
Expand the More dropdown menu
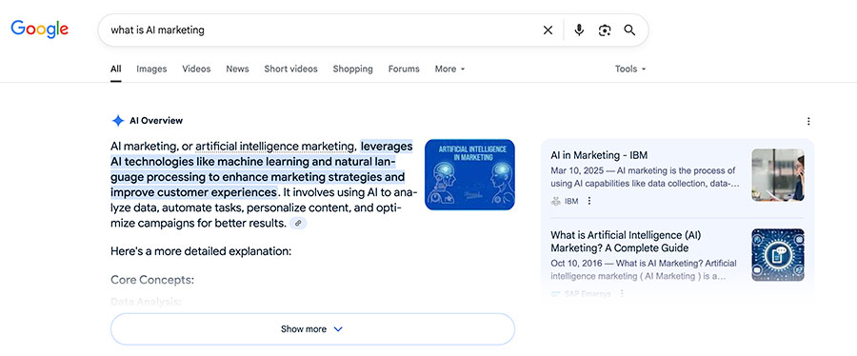(x=449, y=69)
